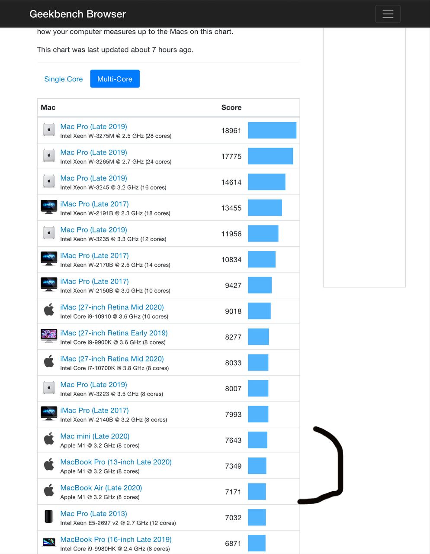Click the empty sidebar ad panel
The width and height of the screenshot is (430, 554).
point(364,158)
